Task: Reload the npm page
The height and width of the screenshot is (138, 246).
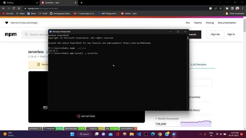Action: (x=14, y=8)
